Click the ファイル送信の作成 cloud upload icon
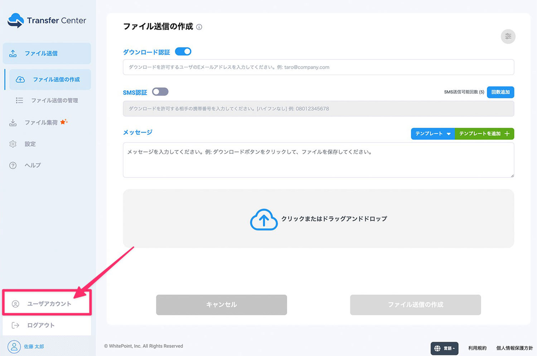This screenshot has height=356, width=537. click(20, 79)
